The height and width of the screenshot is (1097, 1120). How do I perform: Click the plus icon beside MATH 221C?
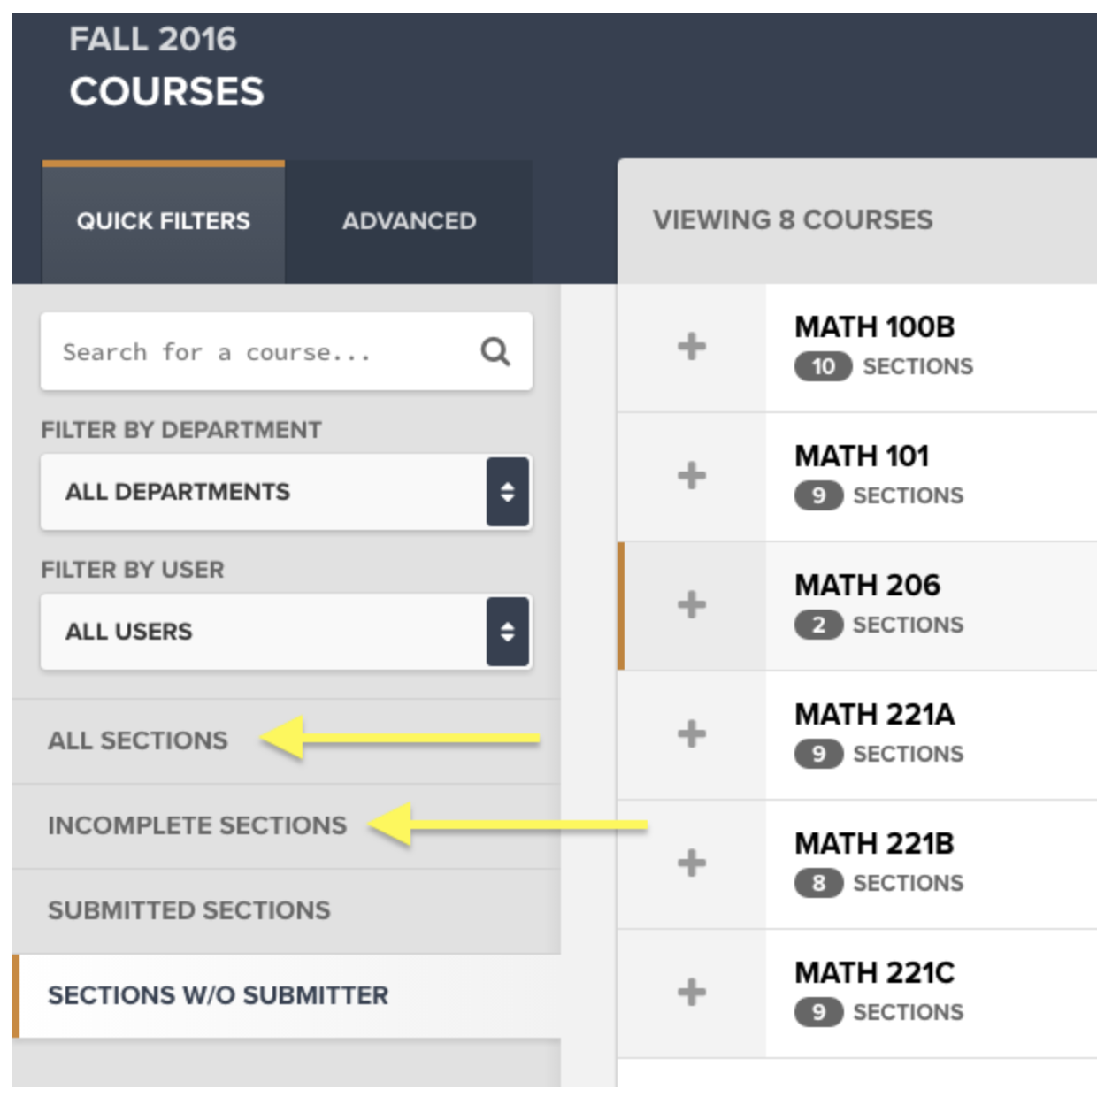pyautogui.click(x=692, y=992)
